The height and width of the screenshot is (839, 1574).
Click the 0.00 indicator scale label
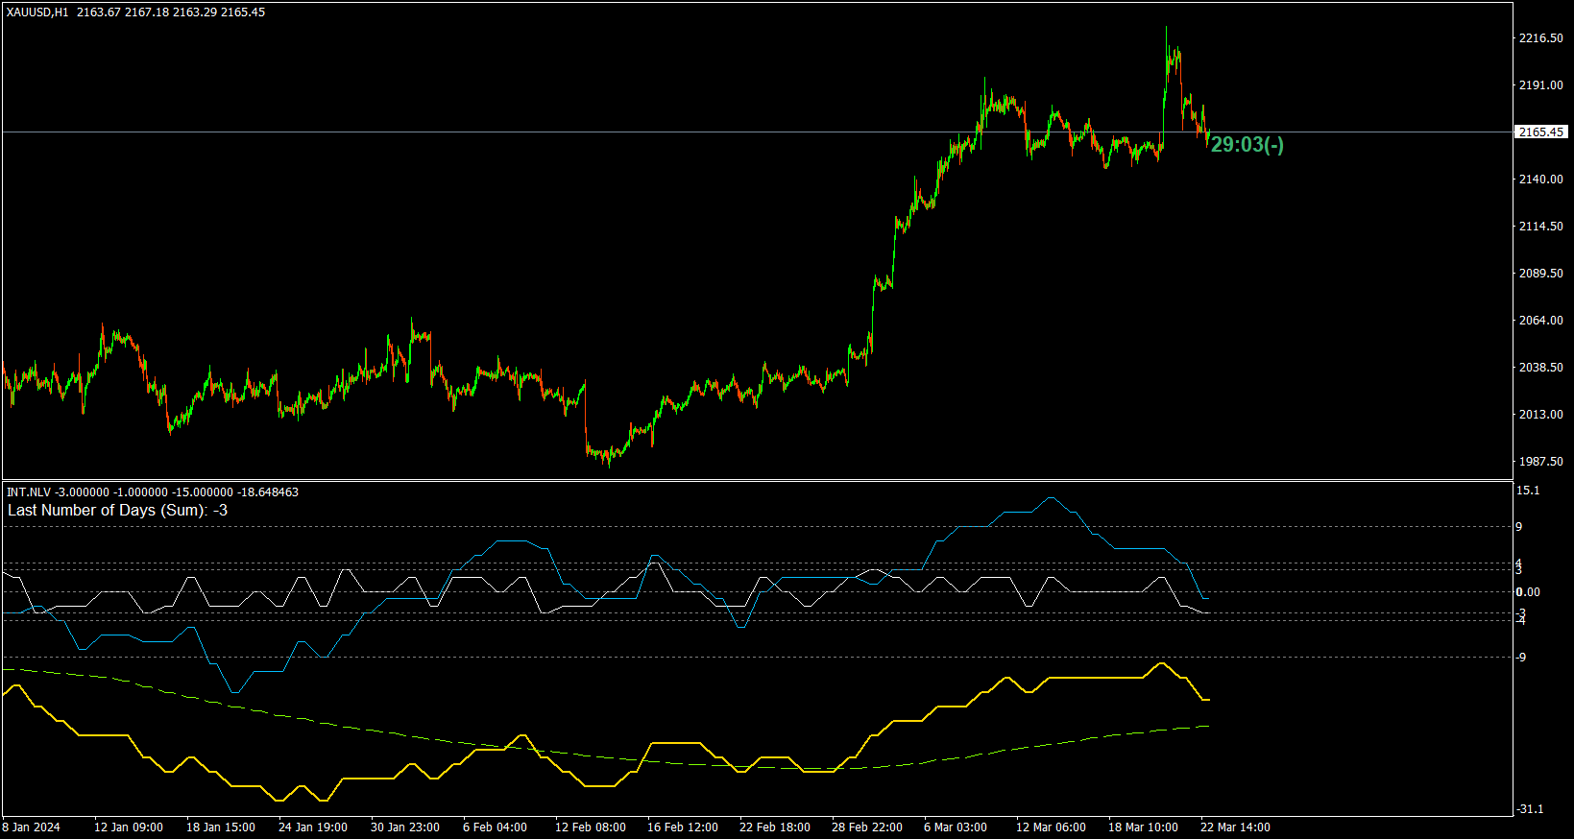[x=1528, y=592]
